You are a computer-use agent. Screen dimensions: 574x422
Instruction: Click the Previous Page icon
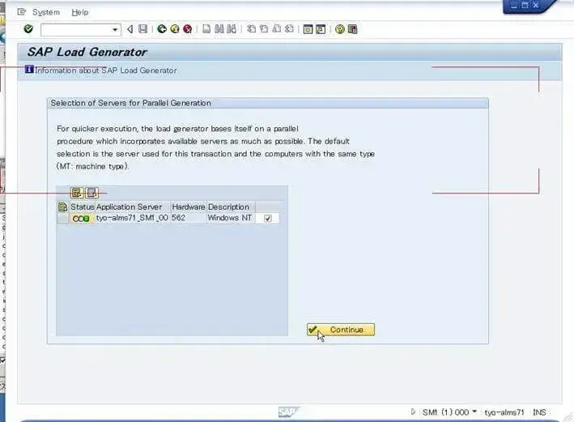tap(264, 29)
